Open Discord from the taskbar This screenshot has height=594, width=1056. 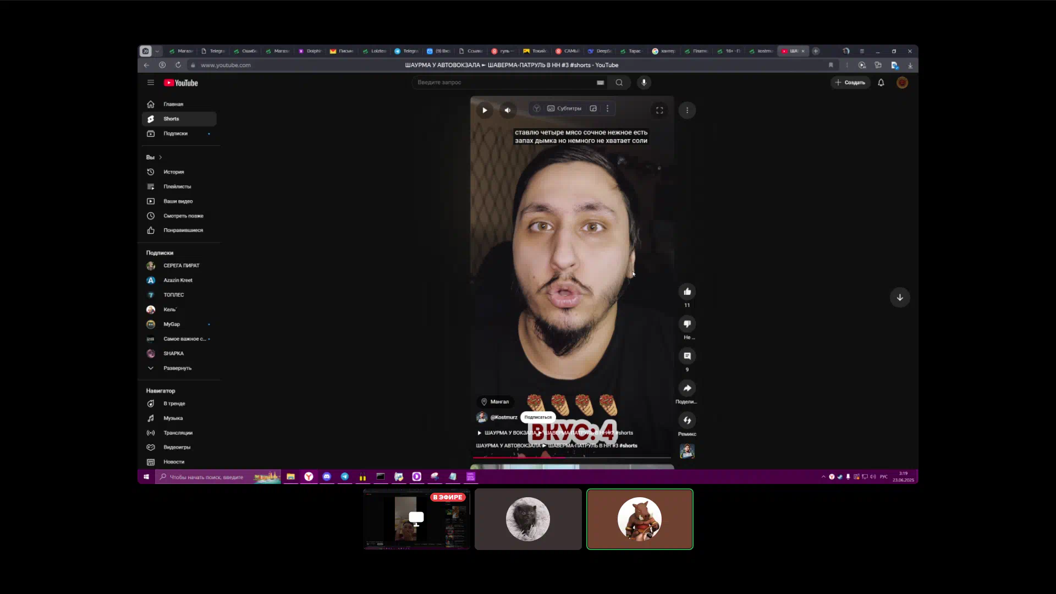327,477
